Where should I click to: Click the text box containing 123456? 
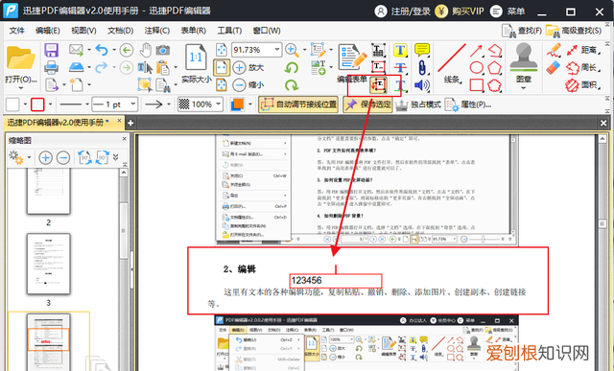[336, 280]
